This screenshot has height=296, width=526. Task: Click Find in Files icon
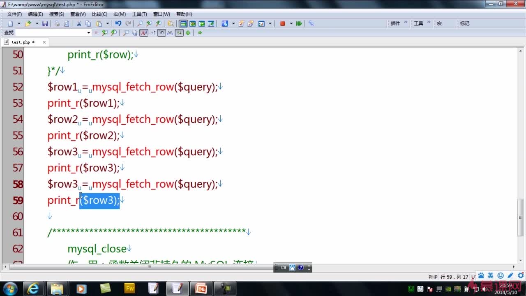[171, 23]
